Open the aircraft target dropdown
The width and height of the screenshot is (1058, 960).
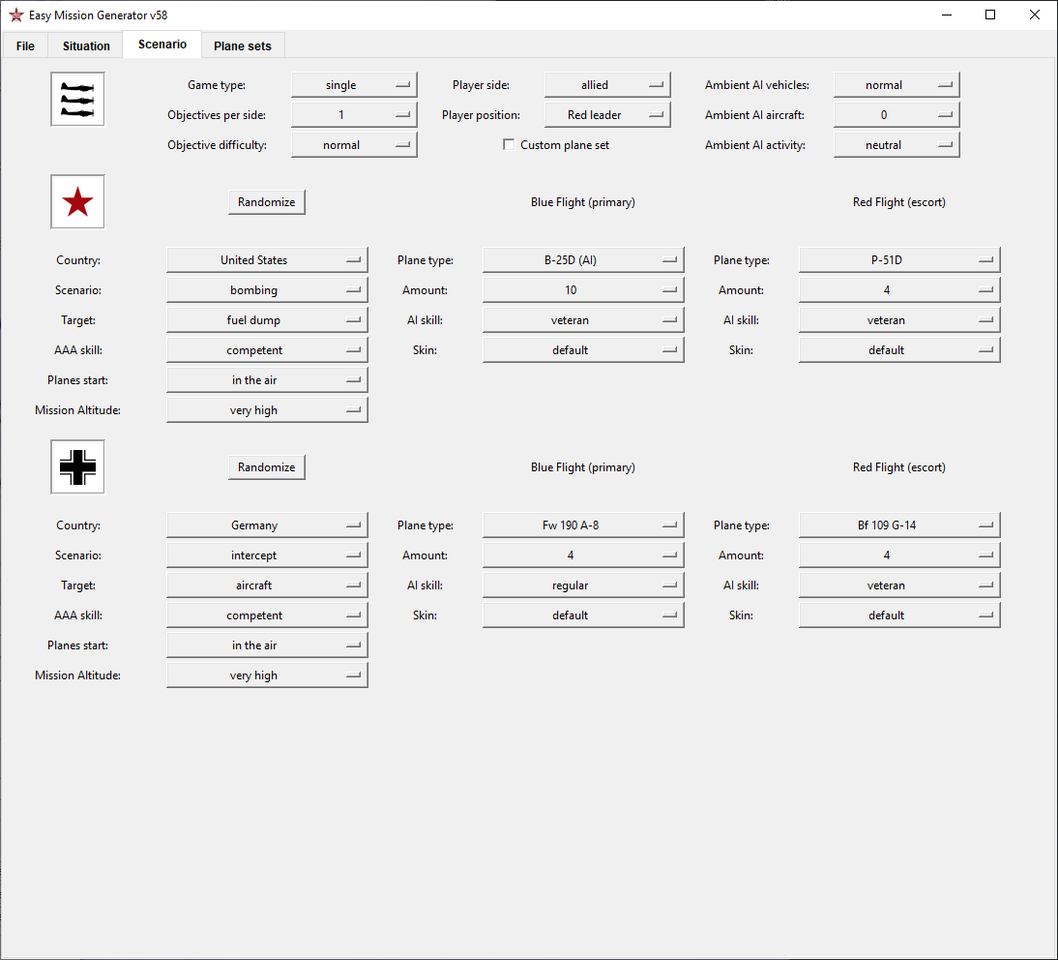(267, 585)
